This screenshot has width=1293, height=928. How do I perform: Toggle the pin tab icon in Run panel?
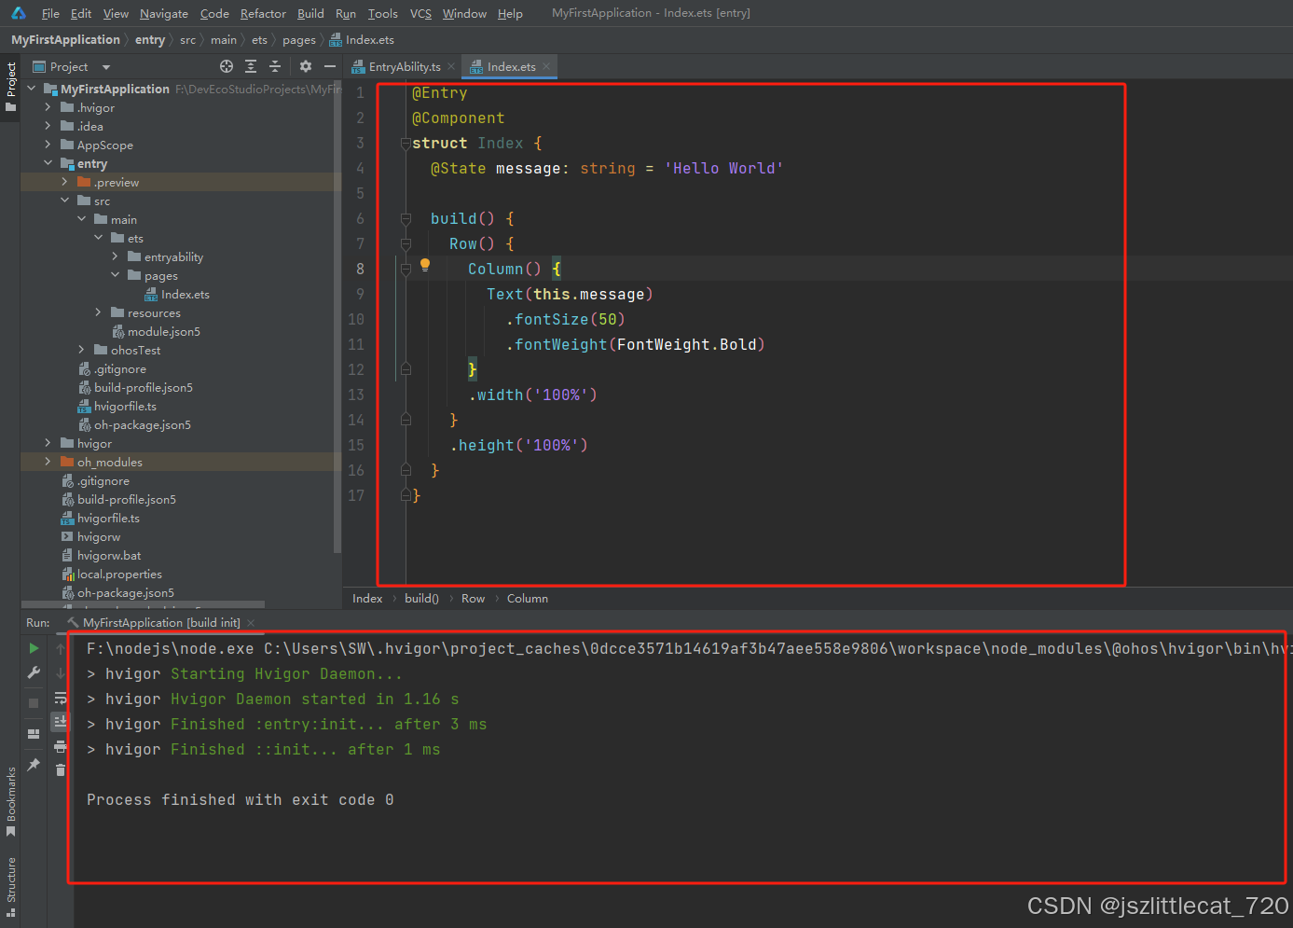pos(34,765)
